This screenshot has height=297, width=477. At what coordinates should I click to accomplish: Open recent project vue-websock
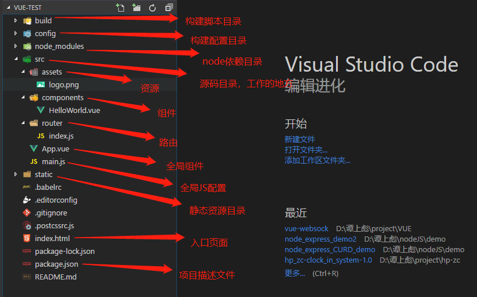tap(306, 228)
